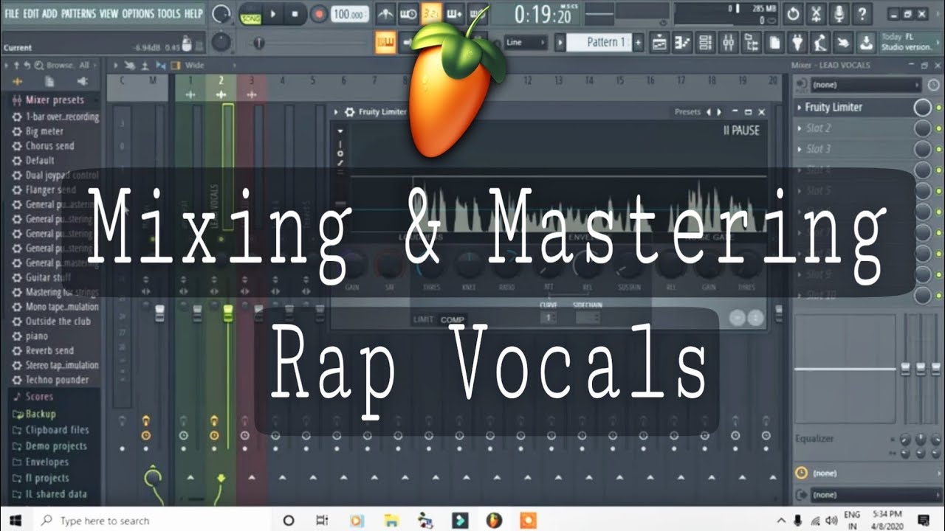
Task: Click the red Record button
Action: pyautogui.click(x=318, y=13)
